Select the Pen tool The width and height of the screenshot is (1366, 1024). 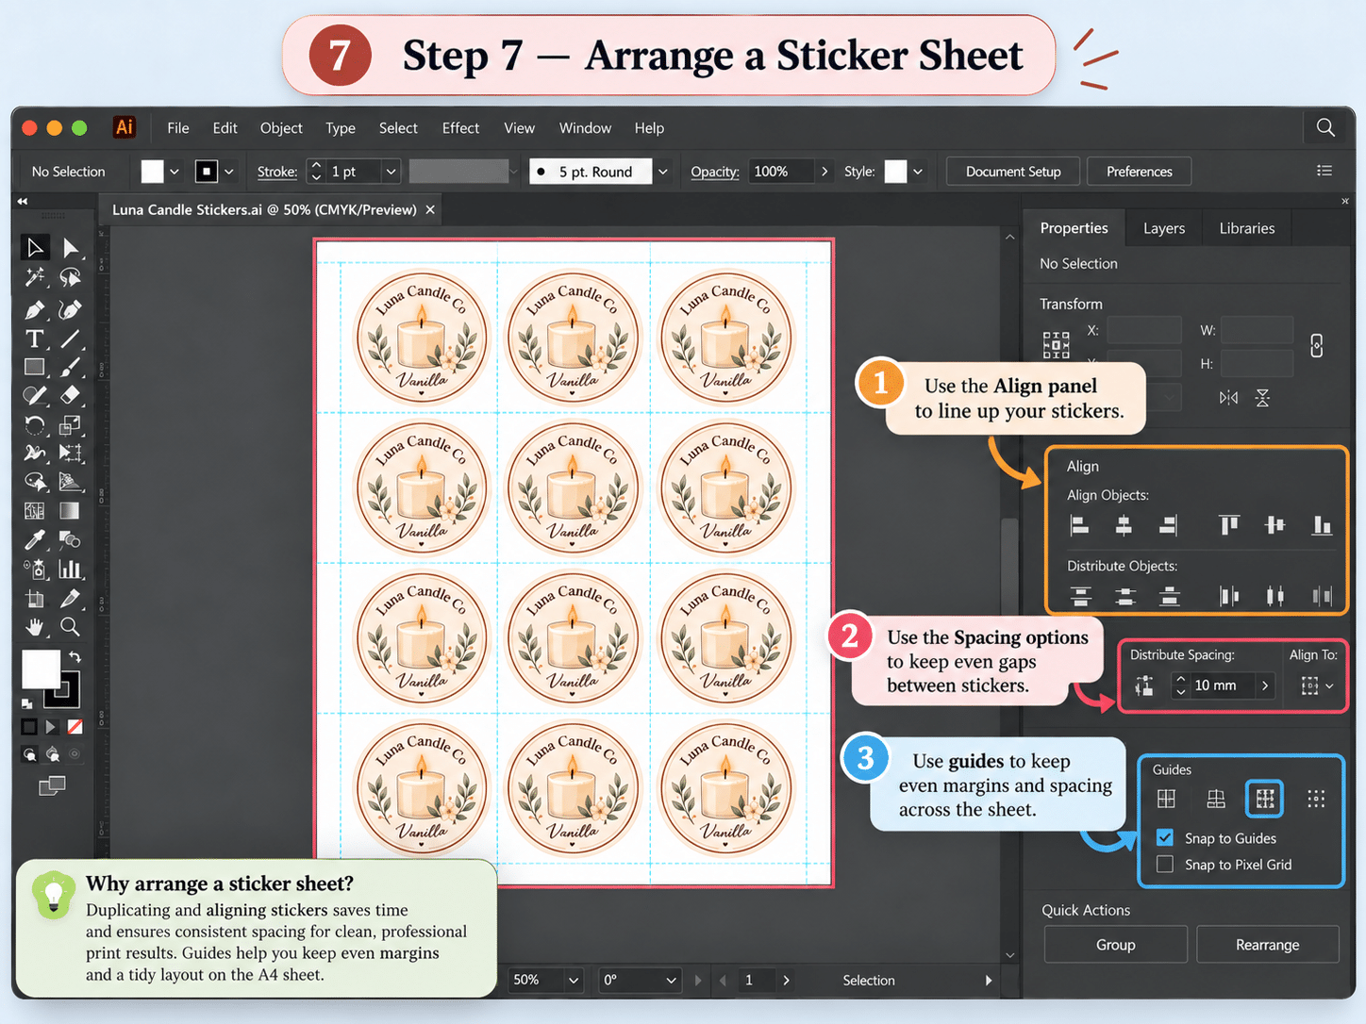35,309
